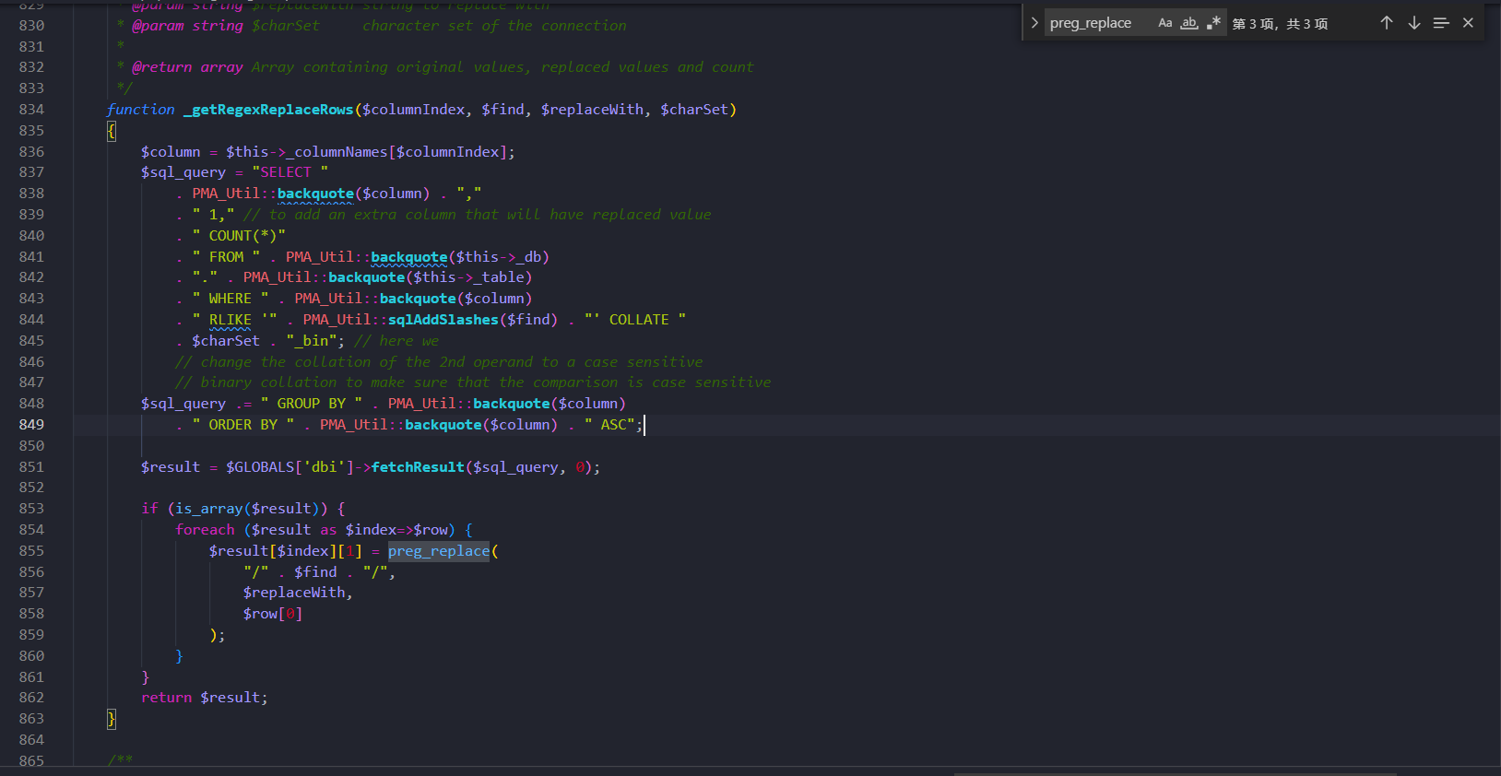1501x776 pixels.
Task: Click RLIKE keyword on line 844
Action: (230, 320)
